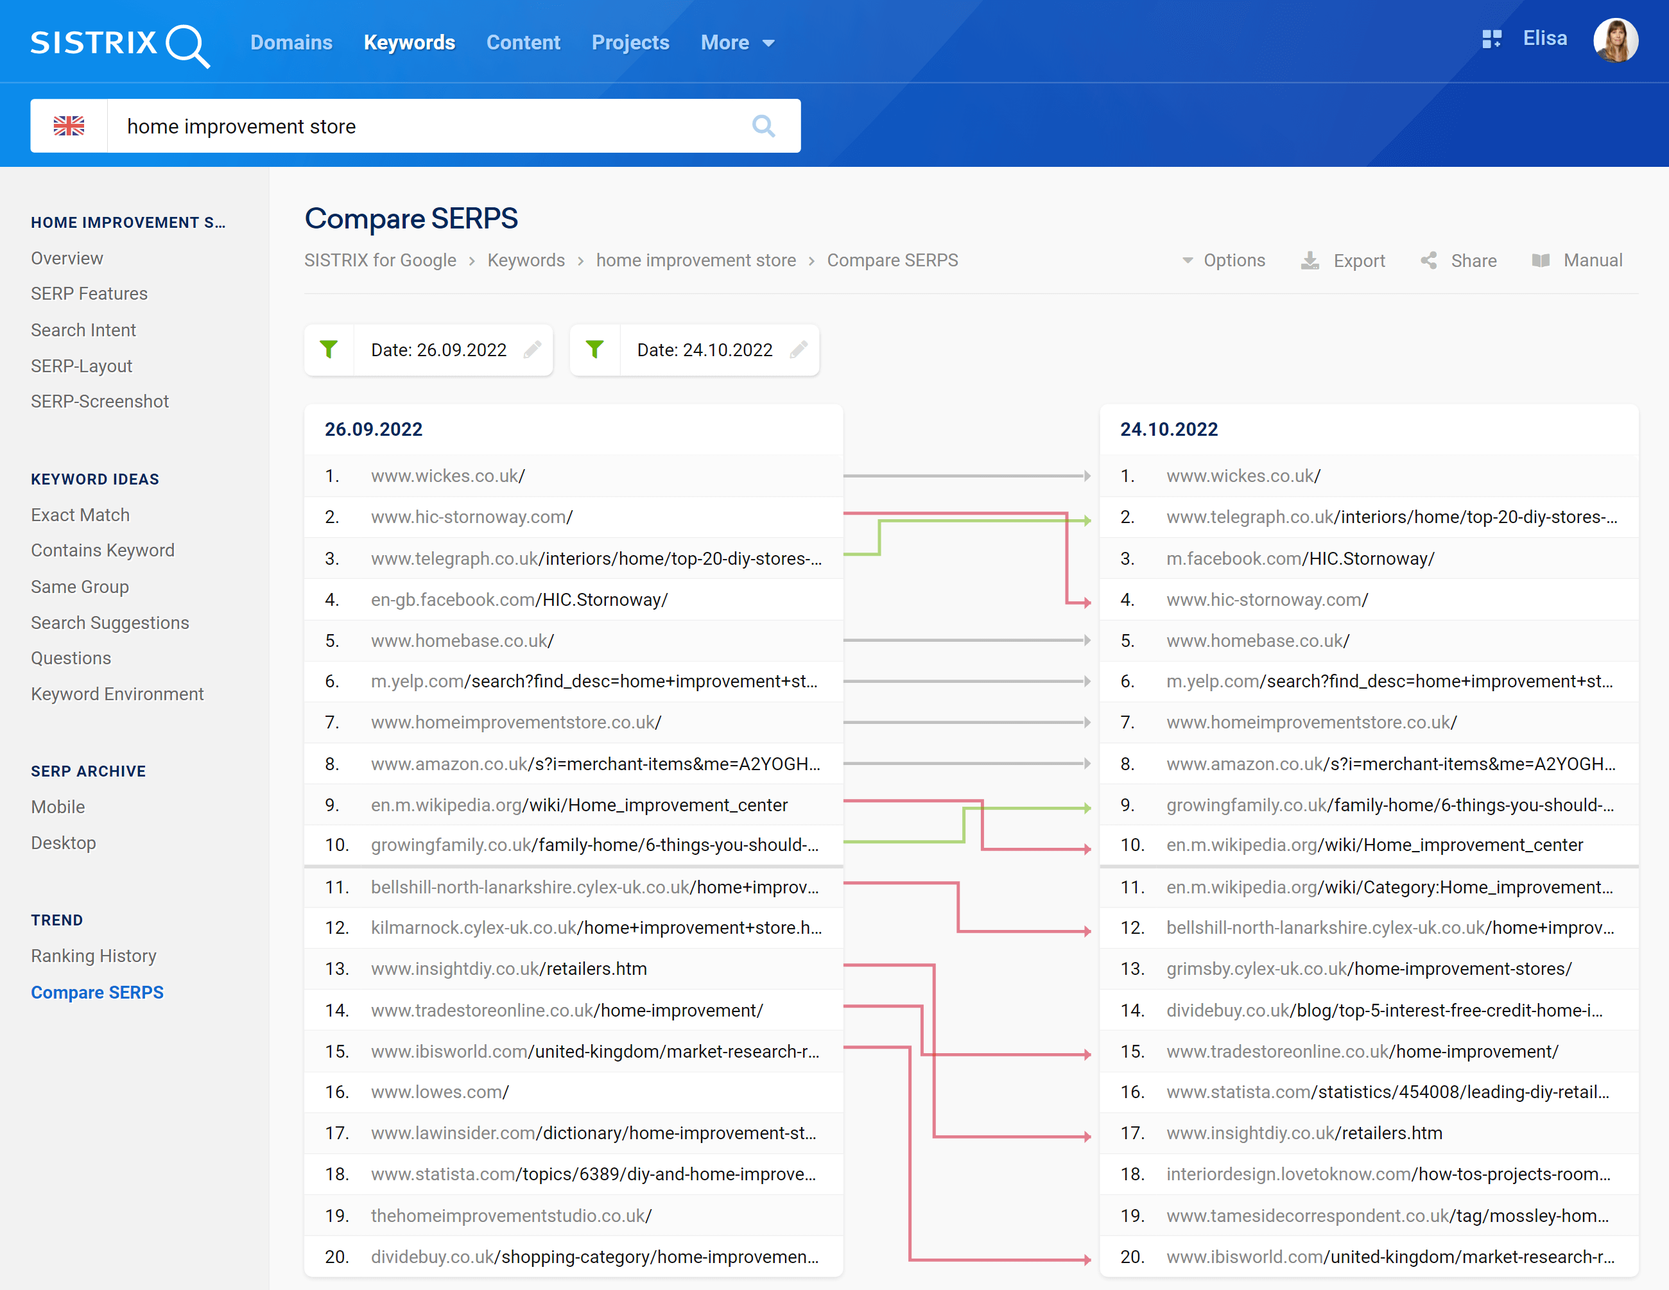The height and width of the screenshot is (1290, 1669).
Task: Open Exact Match keyword ideas
Action: coord(80,515)
